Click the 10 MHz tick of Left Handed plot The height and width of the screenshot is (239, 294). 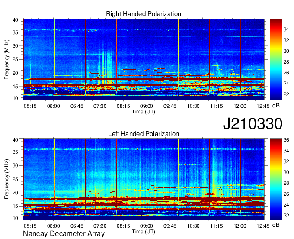[15, 218]
